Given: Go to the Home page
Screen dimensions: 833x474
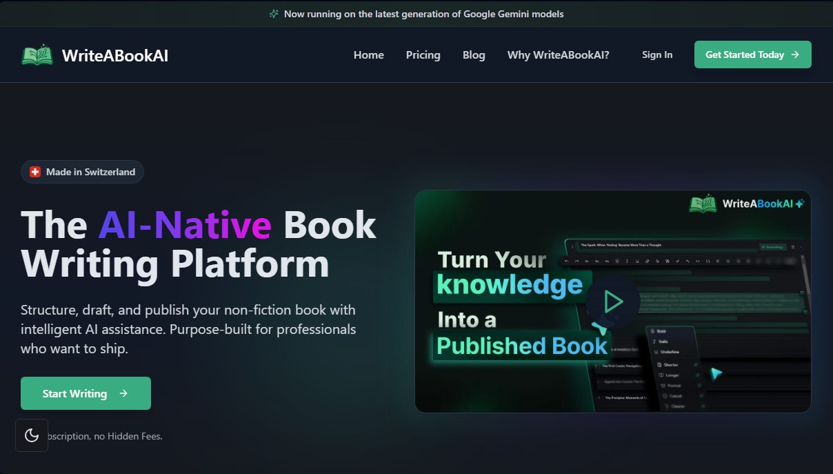Looking at the screenshot, I should point(369,55).
